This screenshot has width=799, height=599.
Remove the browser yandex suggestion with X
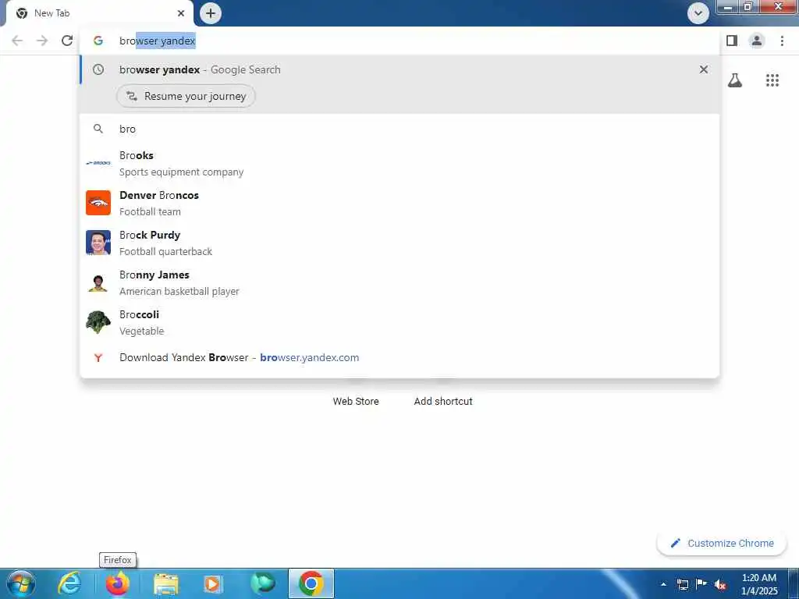coord(704,69)
